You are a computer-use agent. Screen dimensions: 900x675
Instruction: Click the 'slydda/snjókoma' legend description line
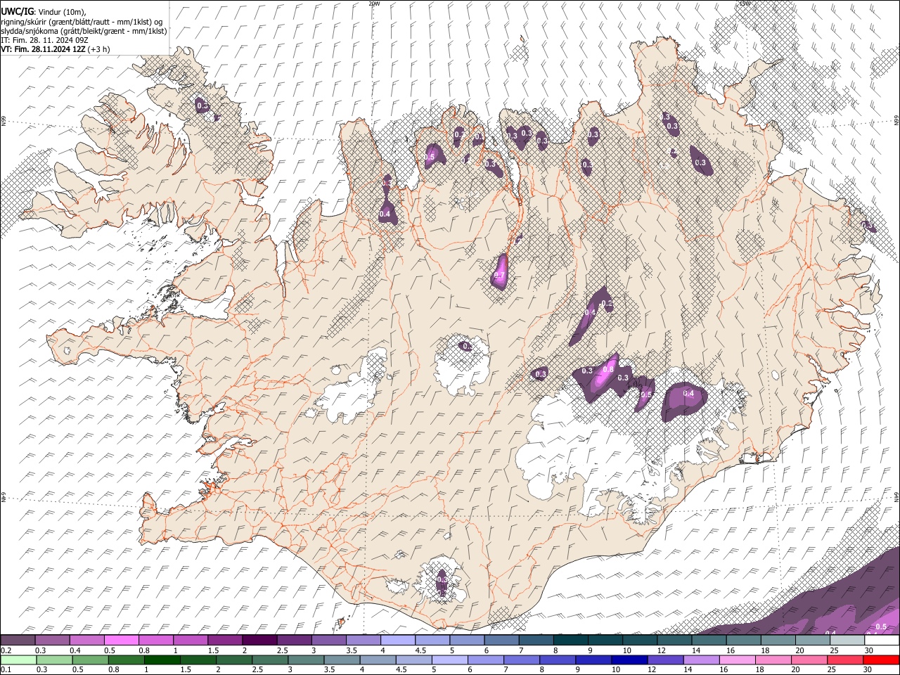point(84,31)
